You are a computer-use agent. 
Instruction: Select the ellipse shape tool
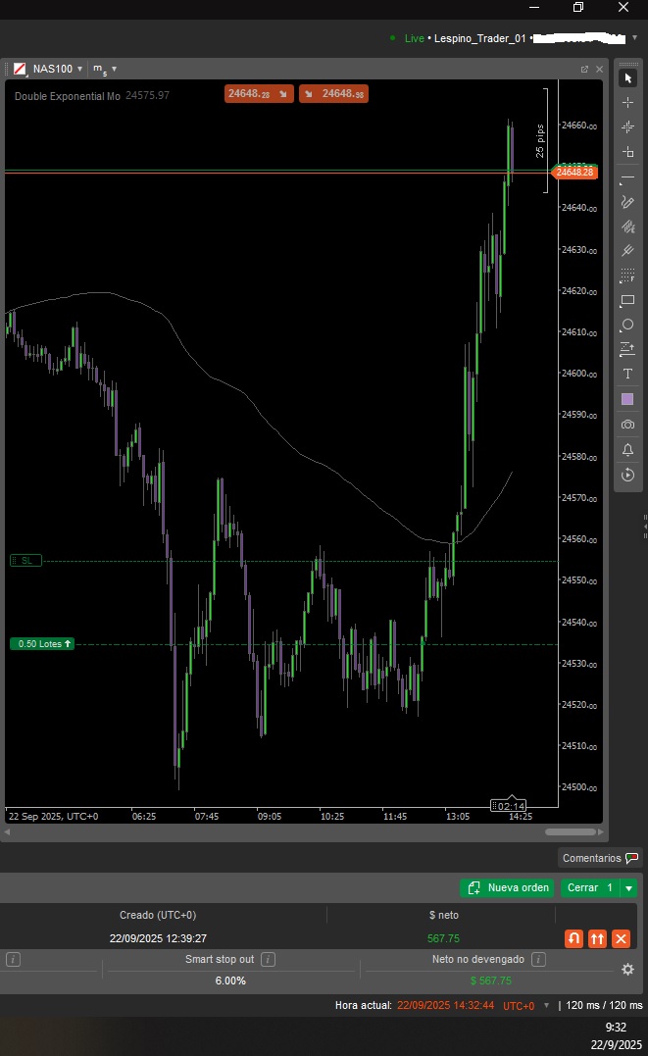(627, 325)
